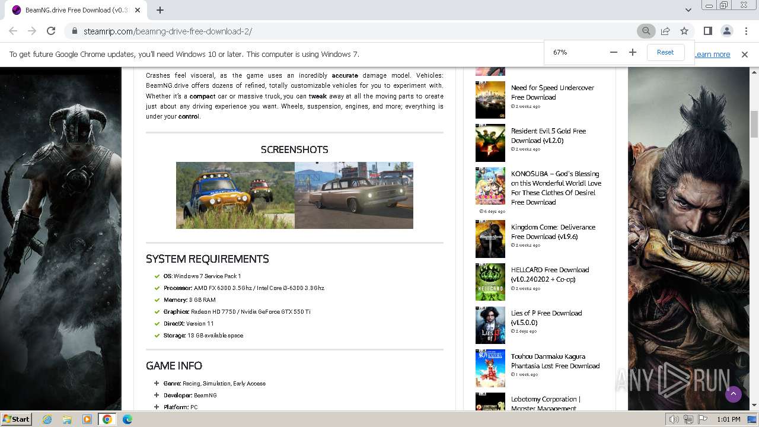Bookmark this page with the star icon
This screenshot has width=759, height=427.
coord(684,31)
